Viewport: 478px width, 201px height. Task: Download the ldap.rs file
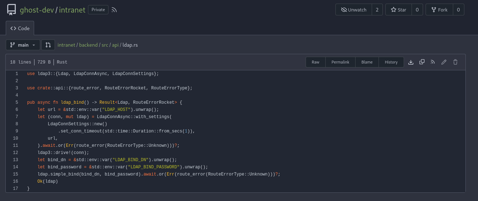pos(411,62)
